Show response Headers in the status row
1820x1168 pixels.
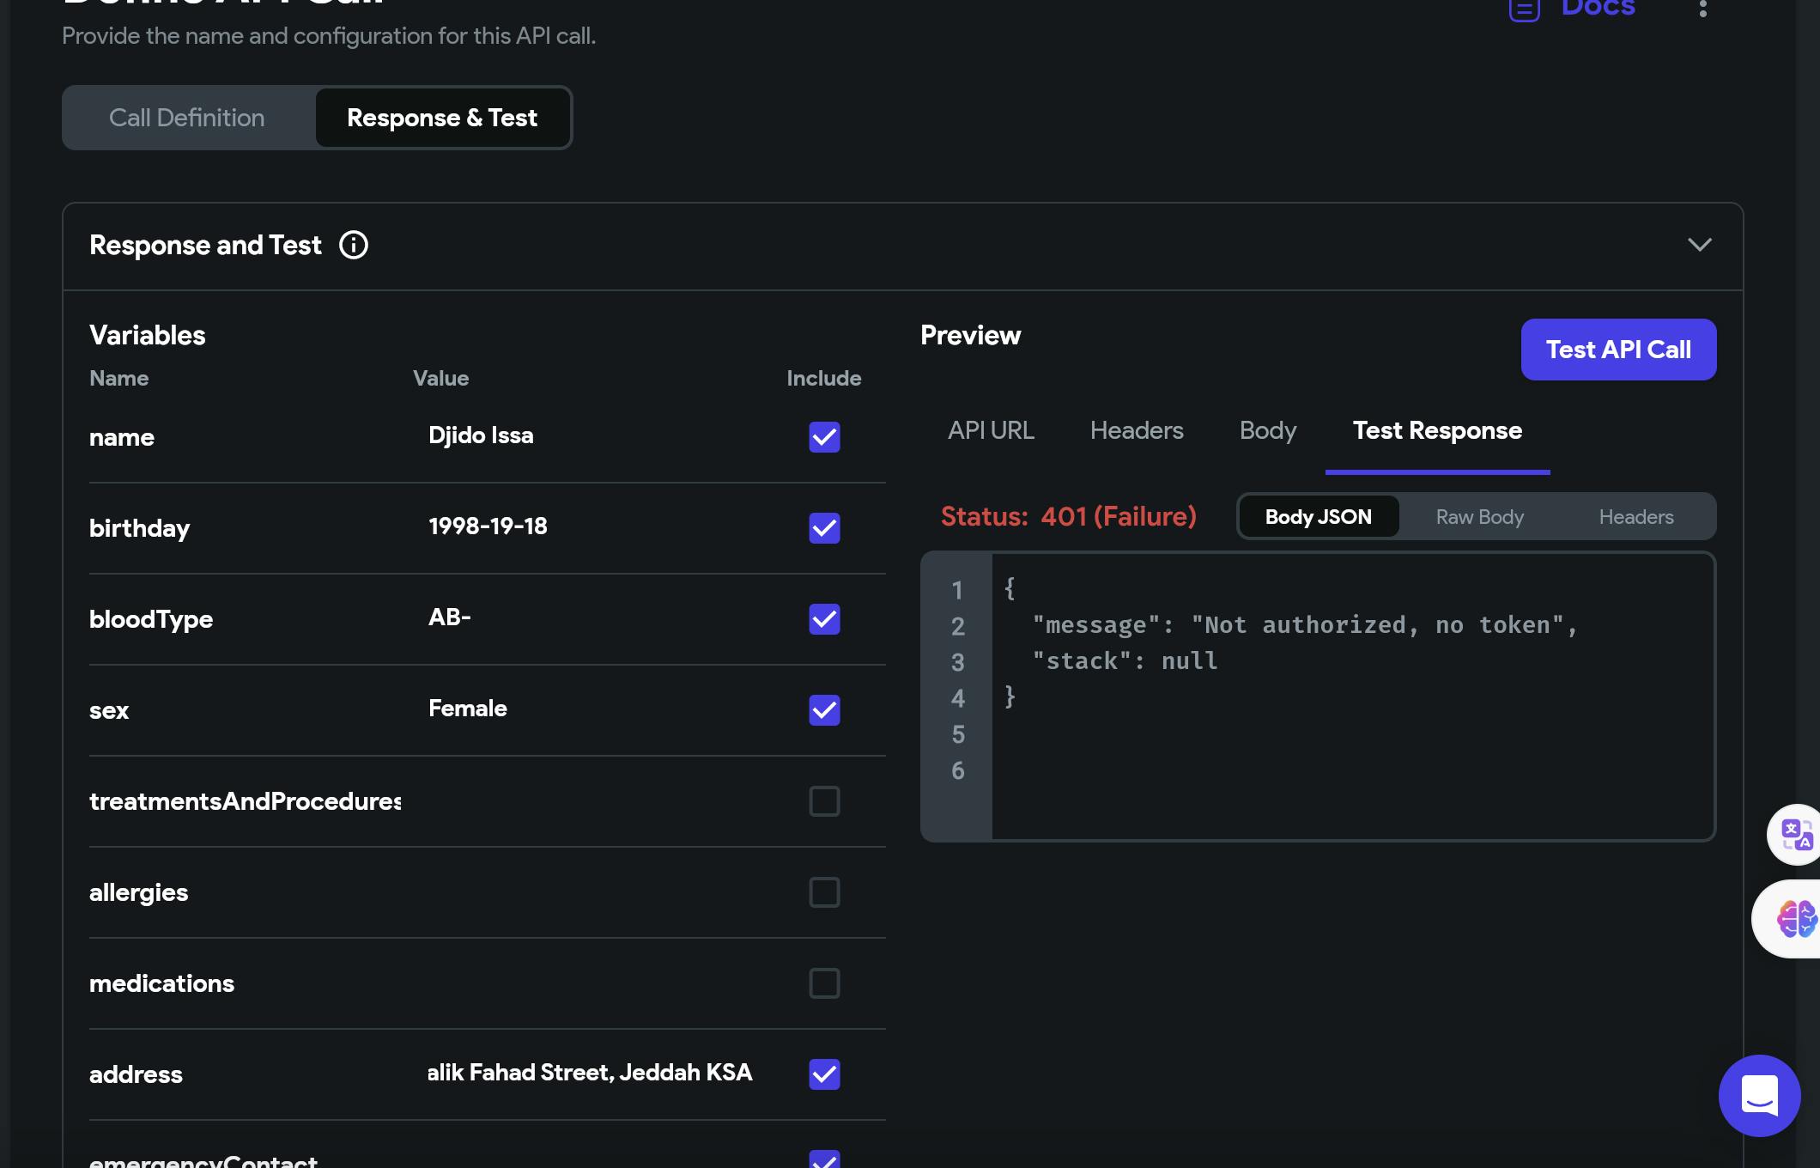(x=1636, y=517)
